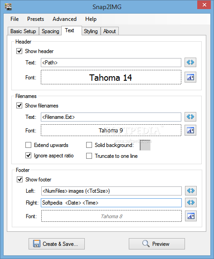The height and width of the screenshot is (259, 214).
Task: Choose filenames font via font icon
Action: 190,130
